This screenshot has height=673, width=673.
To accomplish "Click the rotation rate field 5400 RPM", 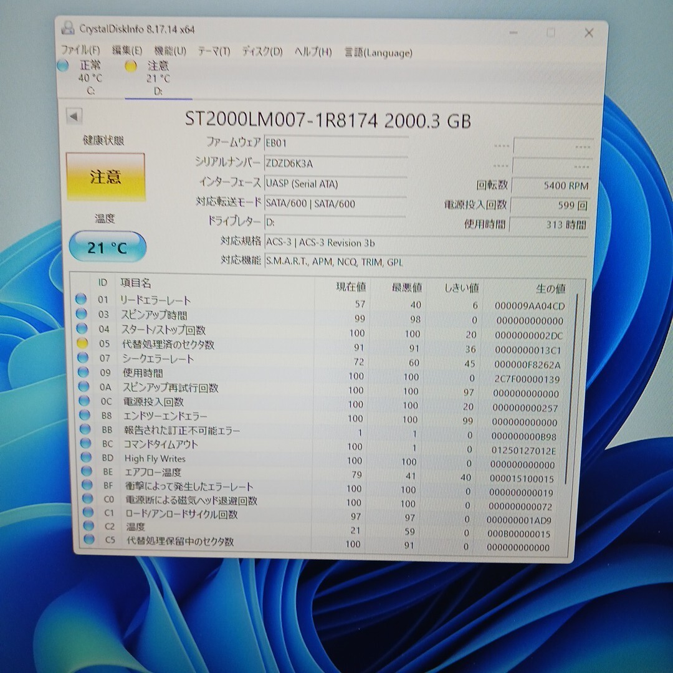I will 551,186.
